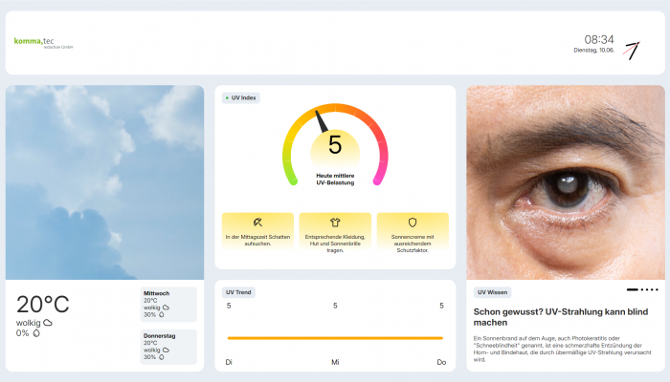Click the raindrop icon in Donnerstag forecast

[x=164, y=357]
